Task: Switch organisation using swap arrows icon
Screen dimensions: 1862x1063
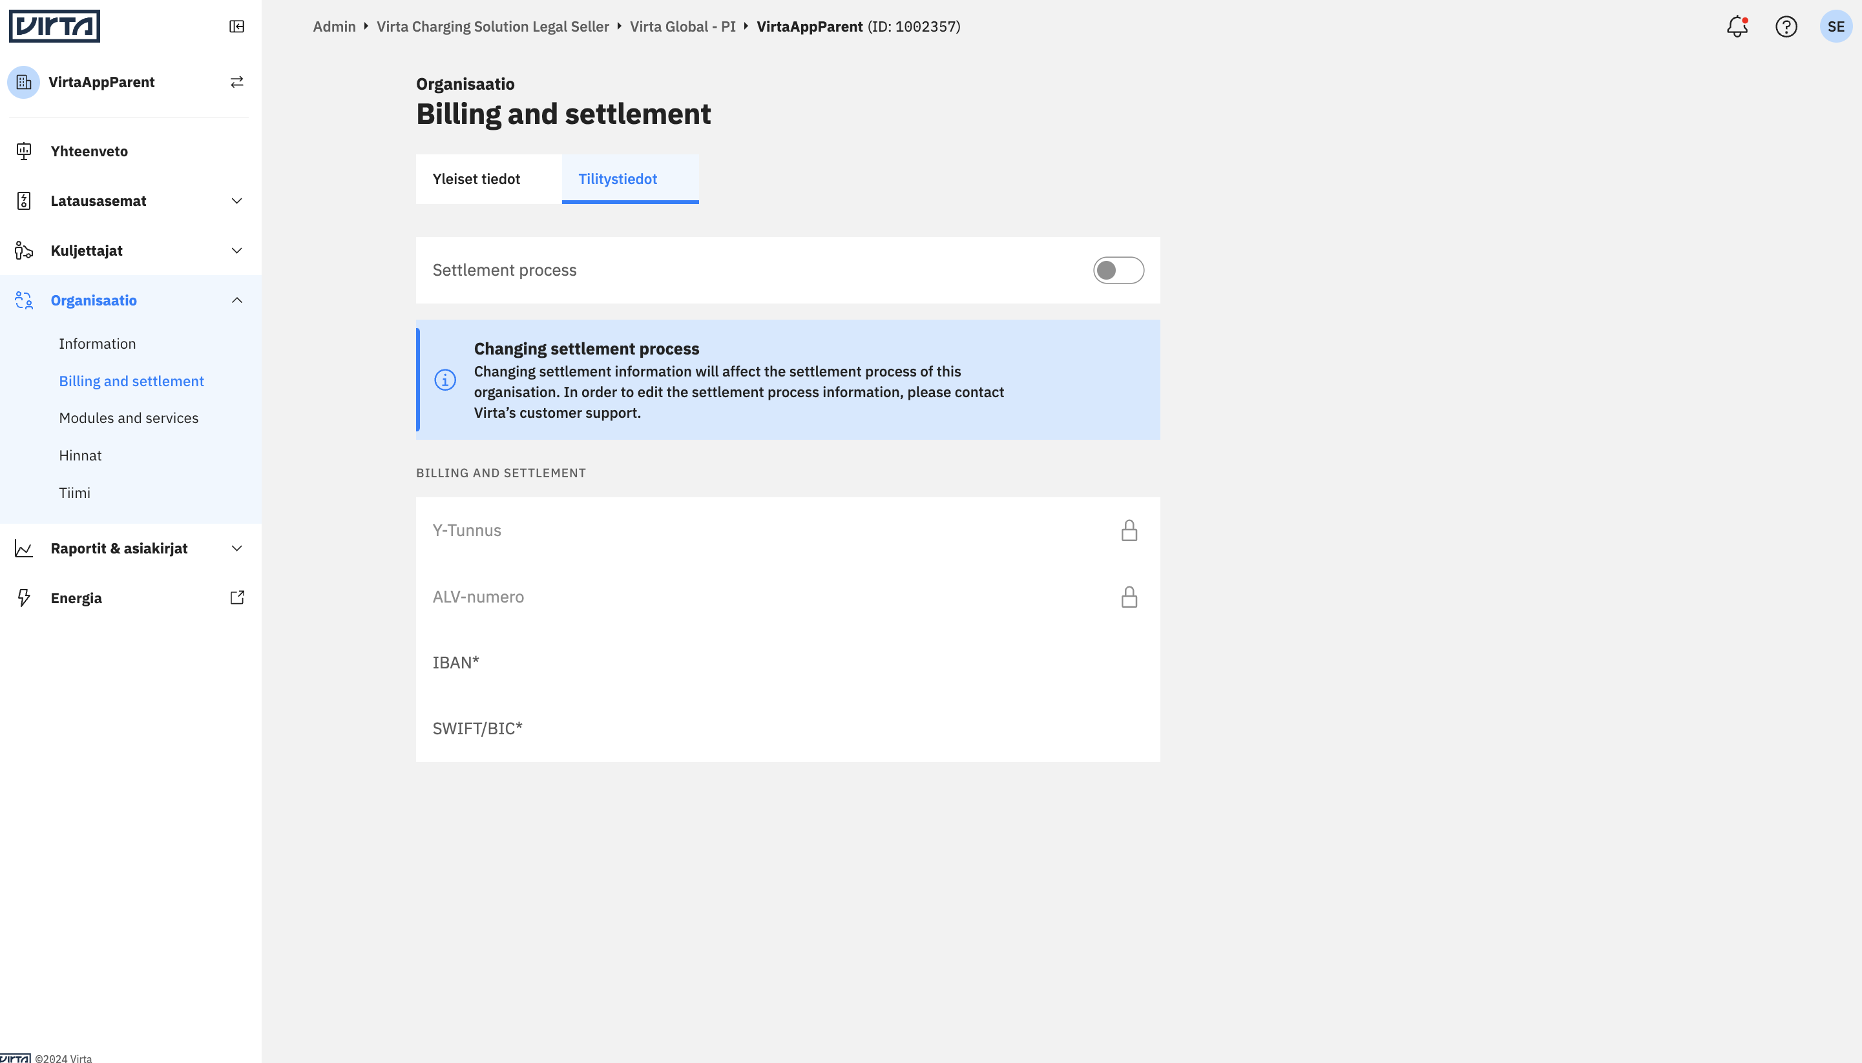Action: coord(236,82)
